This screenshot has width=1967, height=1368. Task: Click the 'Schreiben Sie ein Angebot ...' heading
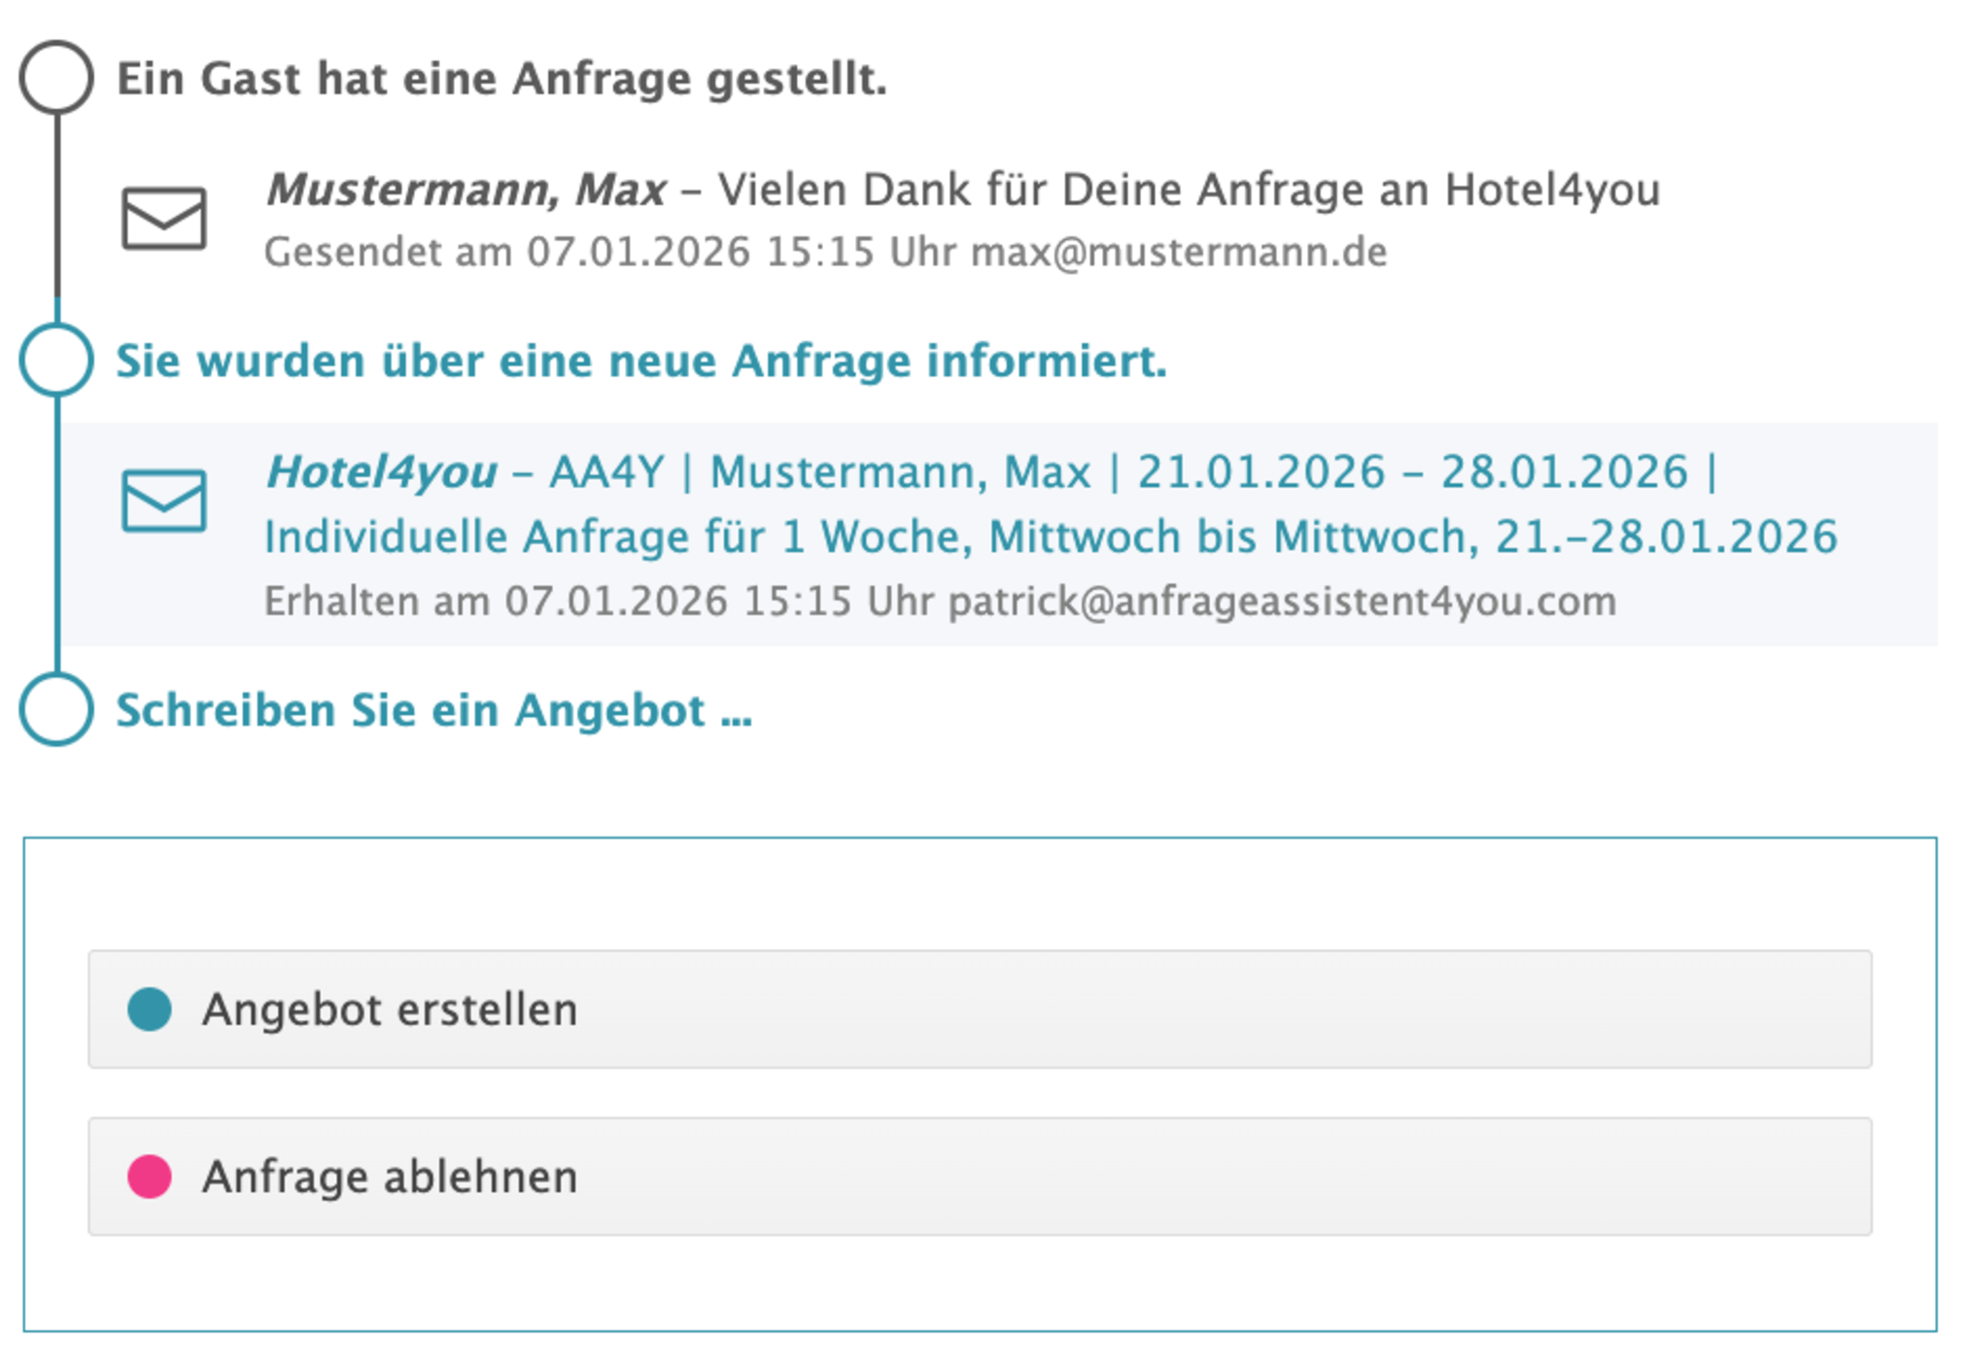(x=433, y=710)
